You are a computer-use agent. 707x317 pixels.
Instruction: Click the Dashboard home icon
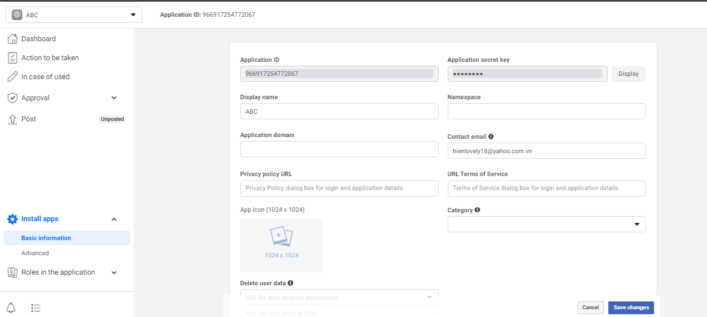[12, 39]
